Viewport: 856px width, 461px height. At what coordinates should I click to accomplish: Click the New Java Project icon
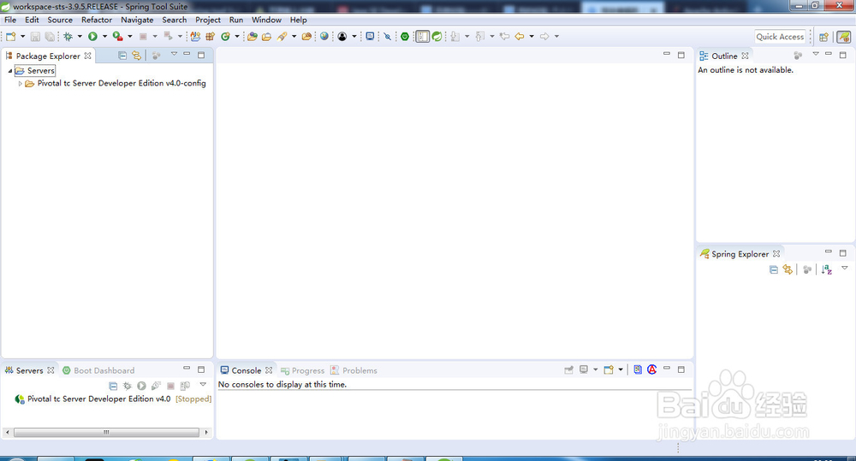[195, 37]
